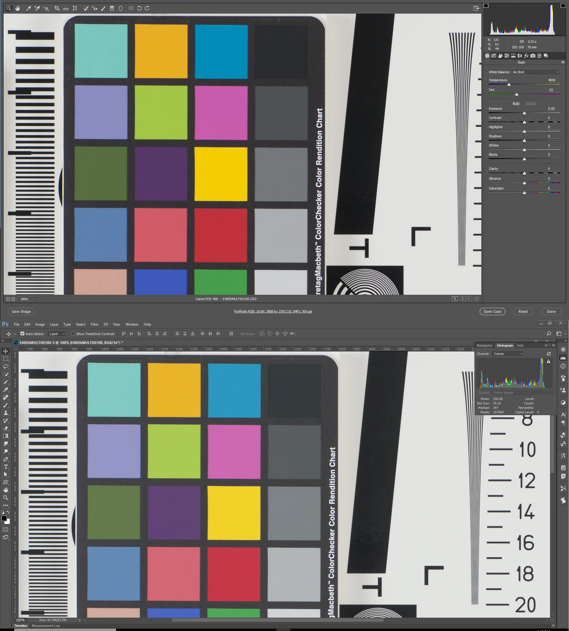Select the Camera Raw White Balance eyedropper
This screenshot has width=569, height=631.
coord(28,8)
